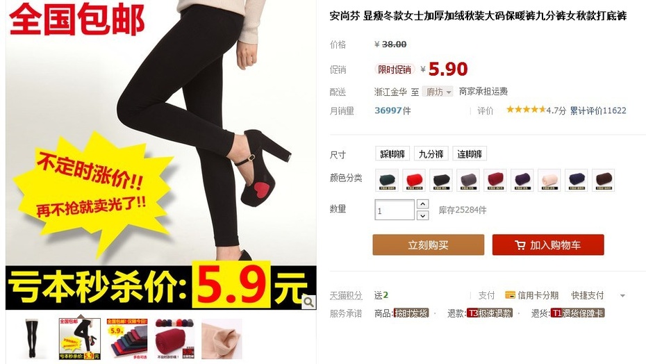Viewport: 646px width, 364px height.
Task: Click the T3 极速退款 service badge
Action: click(489, 313)
